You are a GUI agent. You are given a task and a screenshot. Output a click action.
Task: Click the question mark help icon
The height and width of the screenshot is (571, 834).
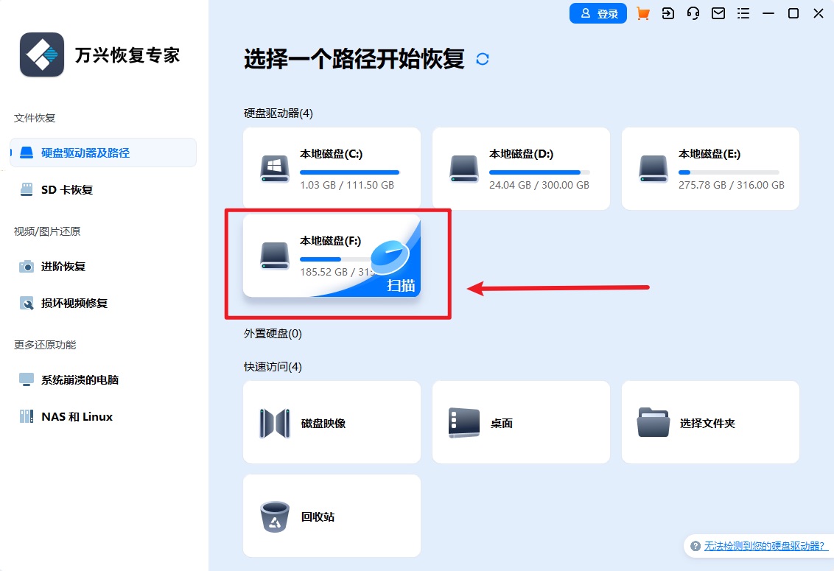(x=695, y=546)
